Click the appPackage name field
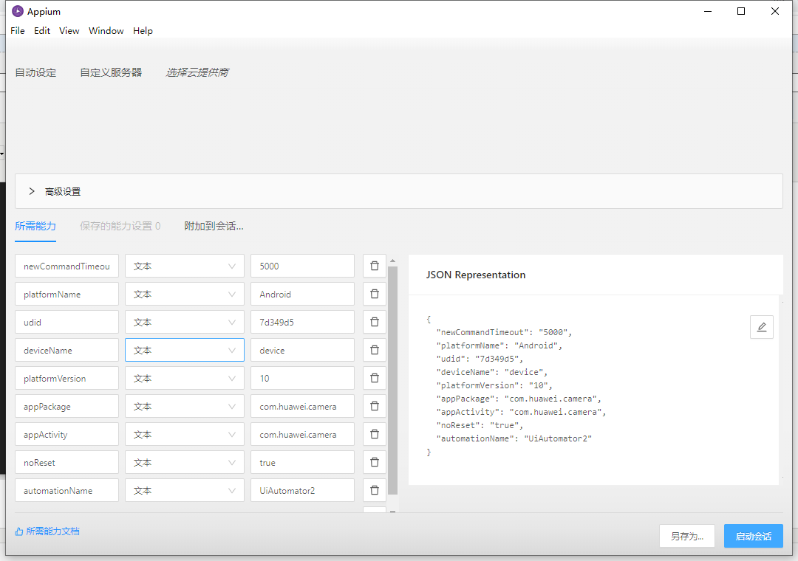The height and width of the screenshot is (561, 798). [x=66, y=406]
